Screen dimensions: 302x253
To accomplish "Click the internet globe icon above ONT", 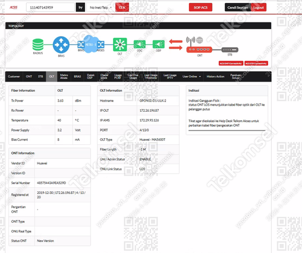I will point(199,40).
